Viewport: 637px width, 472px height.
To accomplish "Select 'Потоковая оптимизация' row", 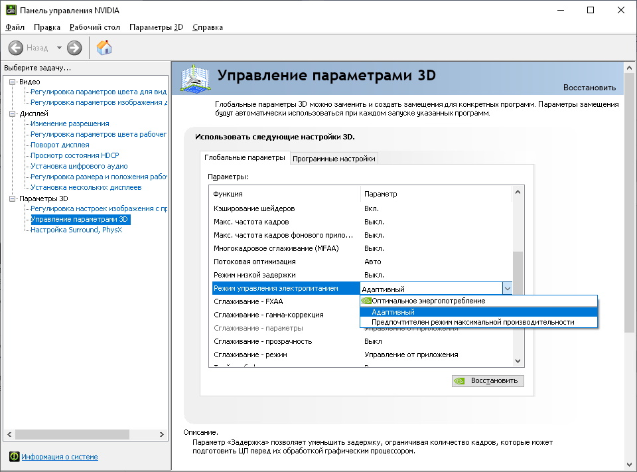I will pos(362,262).
